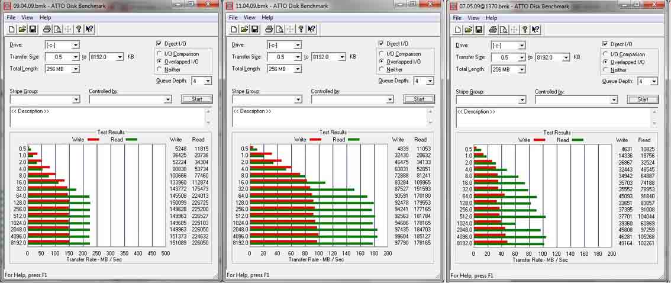Click Description scrollbar in 07.05.09@1370.bmk window
The image size is (671, 283).
(x=655, y=118)
